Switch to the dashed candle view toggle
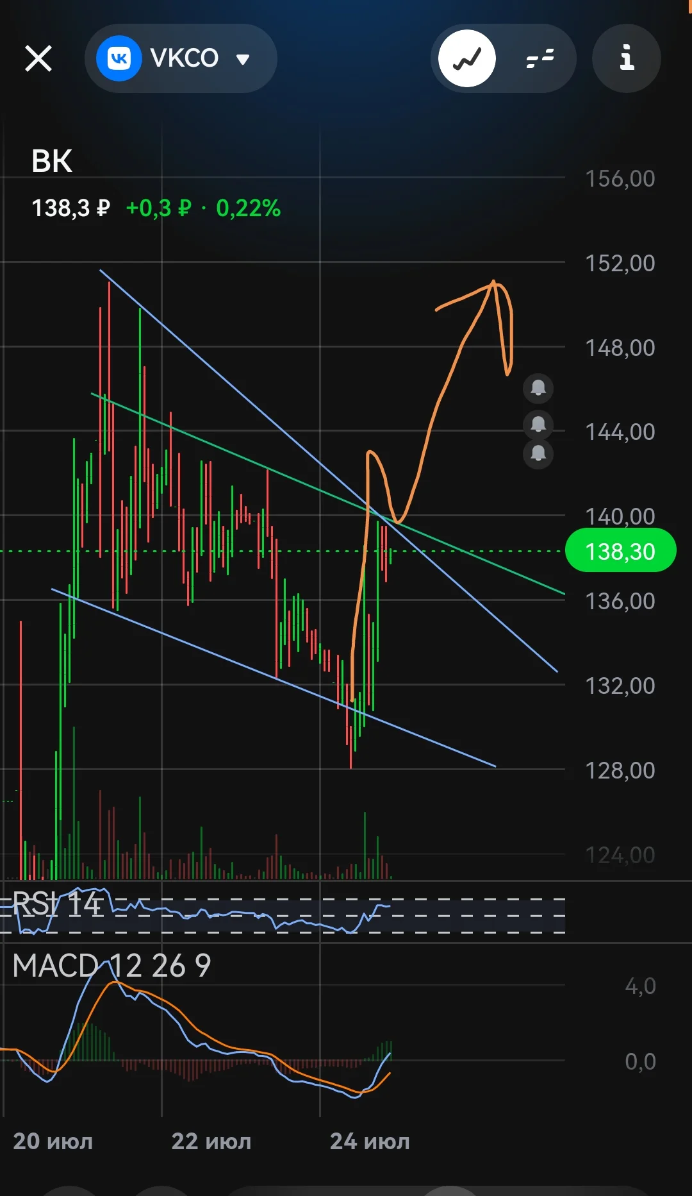 coord(540,58)
